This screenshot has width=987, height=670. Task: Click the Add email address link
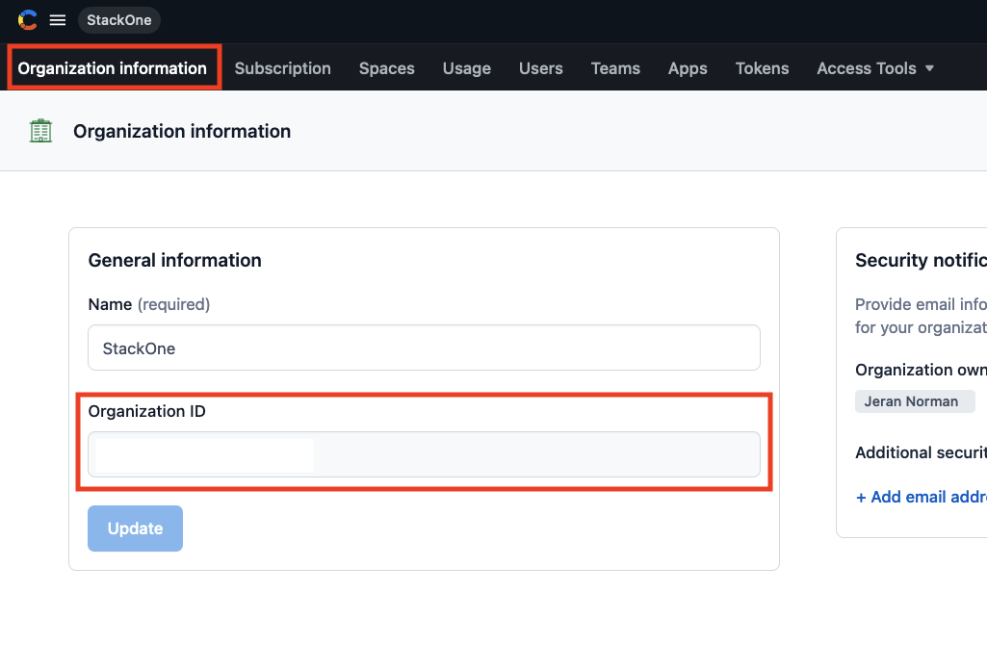[921, 497]
